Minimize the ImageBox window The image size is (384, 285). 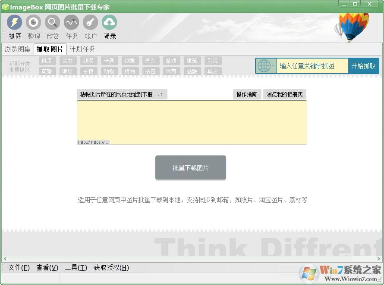(x=344, y=4)
